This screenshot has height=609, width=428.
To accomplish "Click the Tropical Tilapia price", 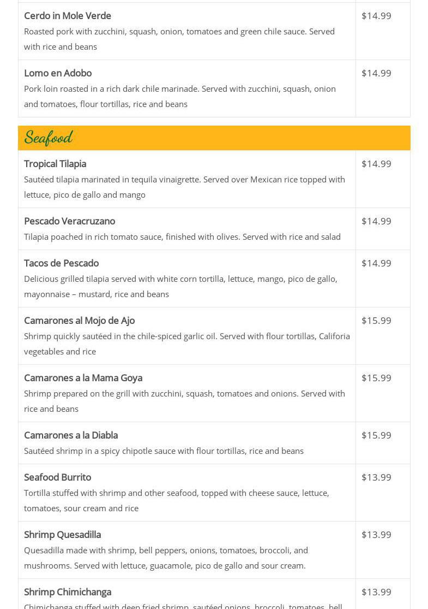I will click(x=376, y=164).
